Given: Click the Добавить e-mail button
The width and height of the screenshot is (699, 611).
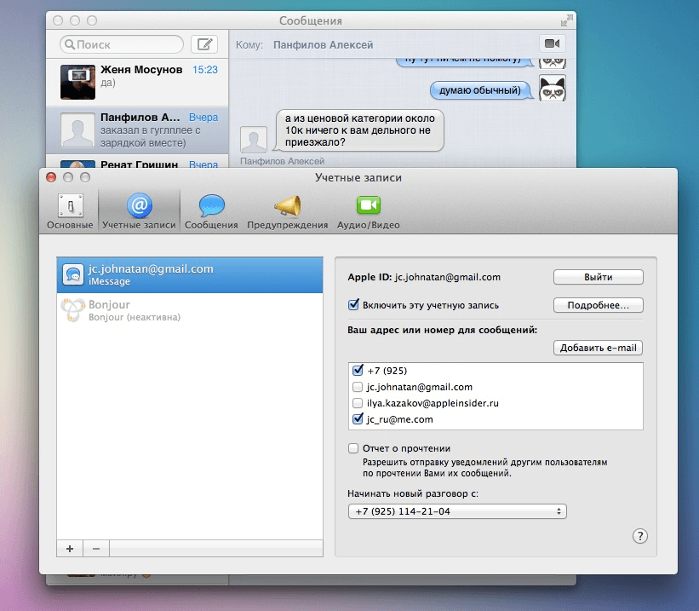Looking at the screenshot, I should click(599, 348).
